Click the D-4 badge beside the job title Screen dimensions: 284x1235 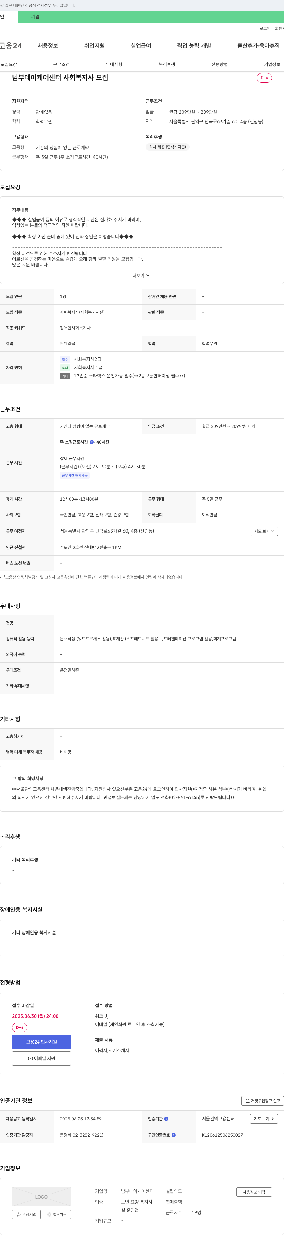click(x=264, y=78)
